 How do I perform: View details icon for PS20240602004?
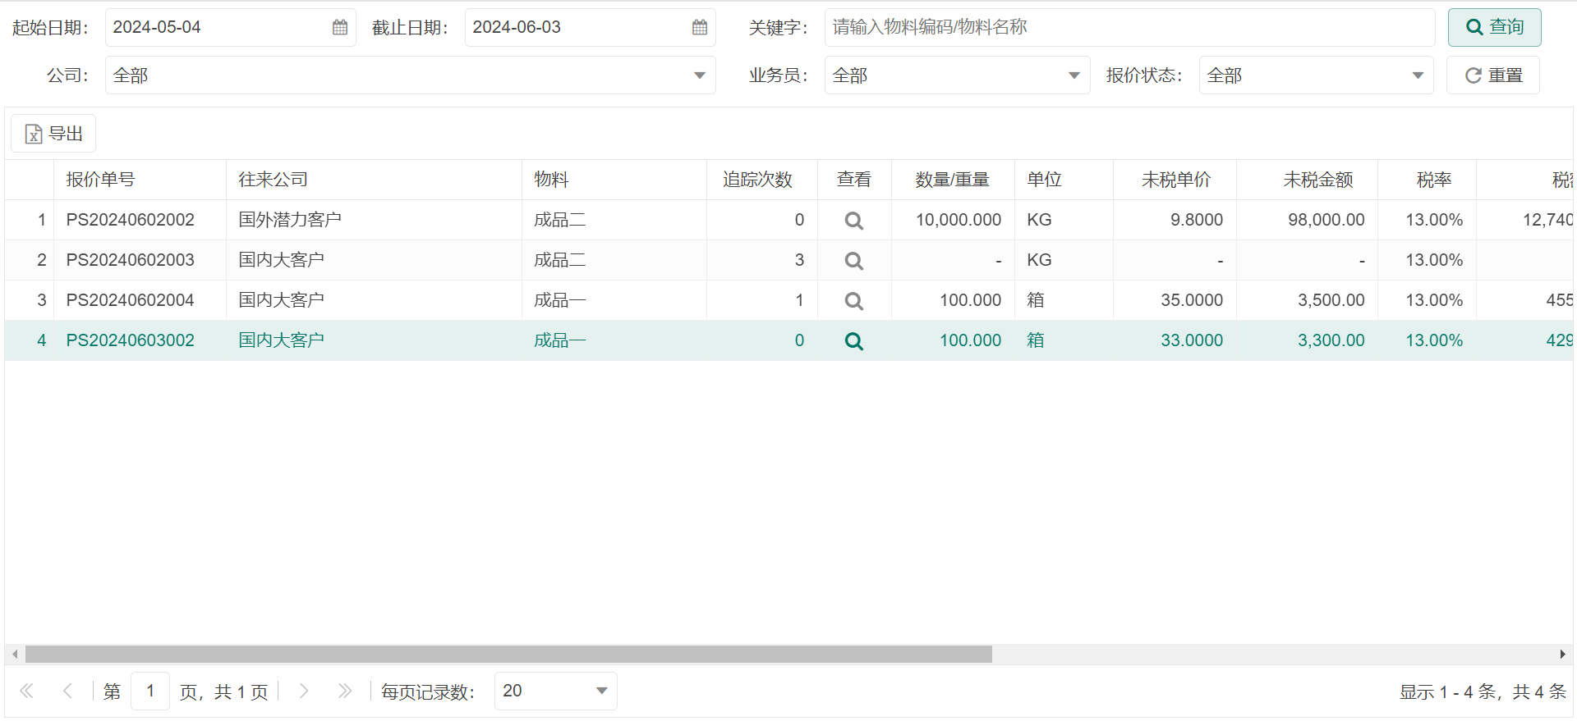click(854, 301)
